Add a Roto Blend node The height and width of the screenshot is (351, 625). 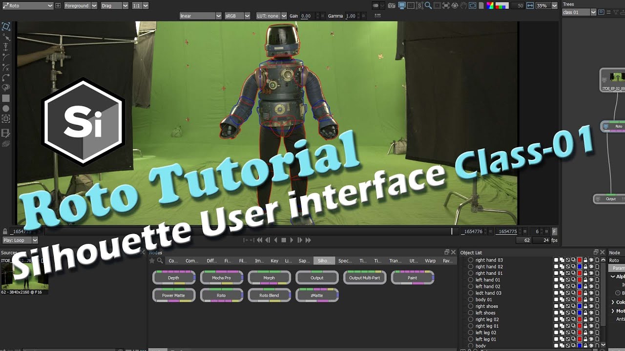click(x=270, y=295)
